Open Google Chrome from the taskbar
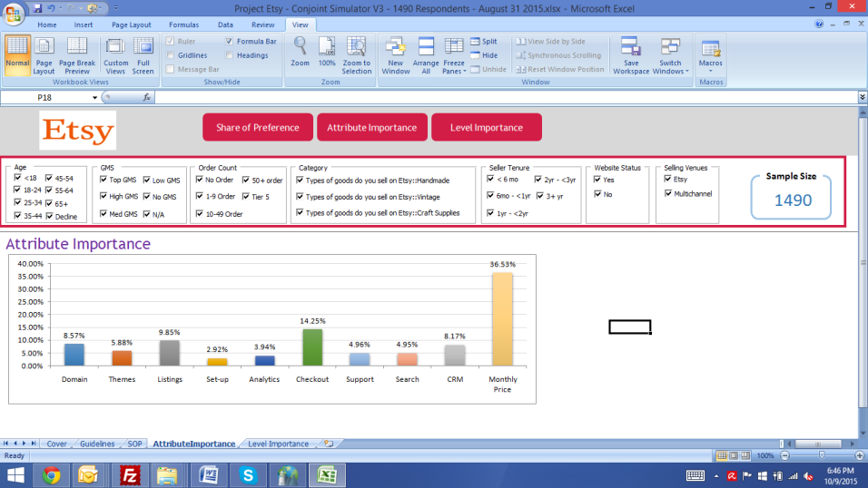This screenshot has height=488, width=868. tap(51, 474)
